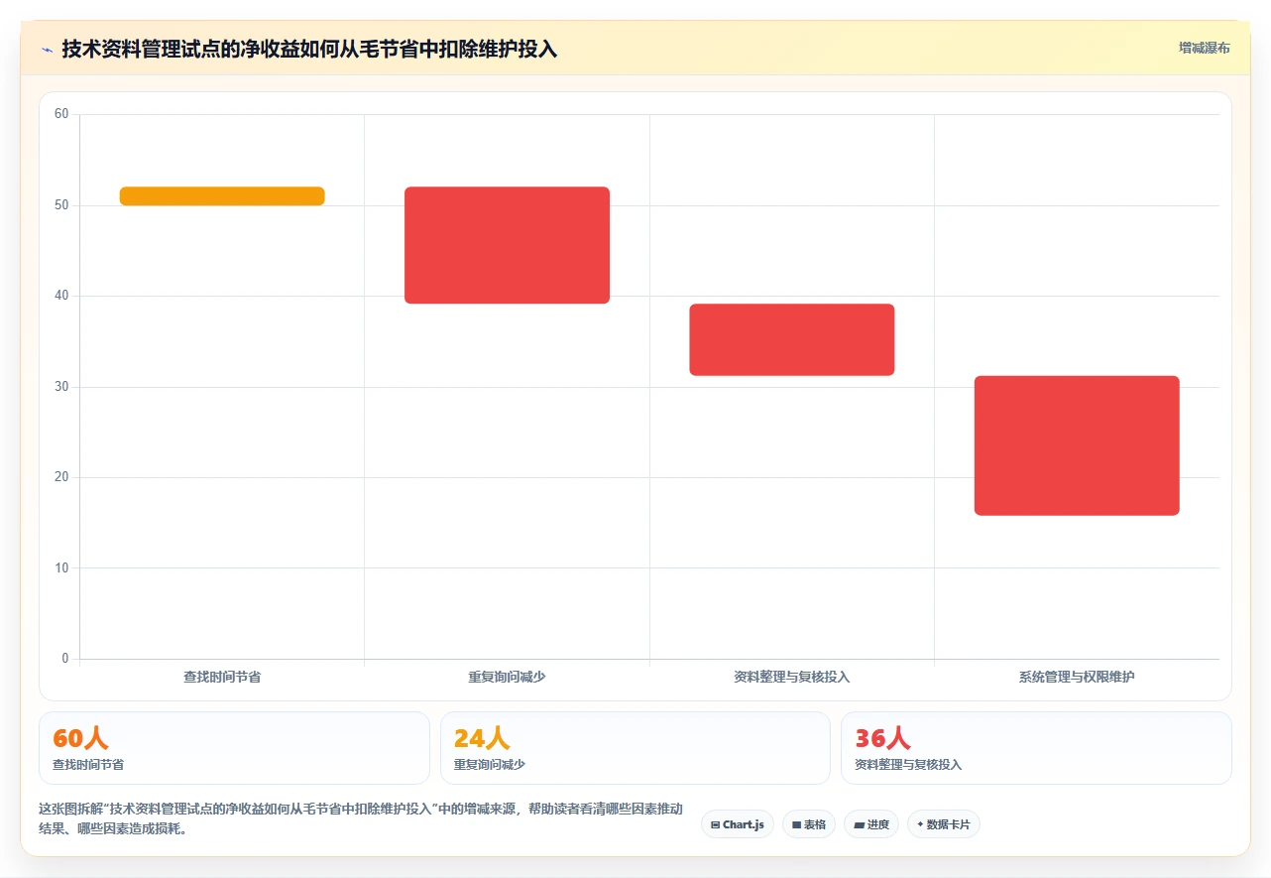Screen dimensions: 1271x878
Task: Click y-axis tick value 60
Action: pos(61,114)
